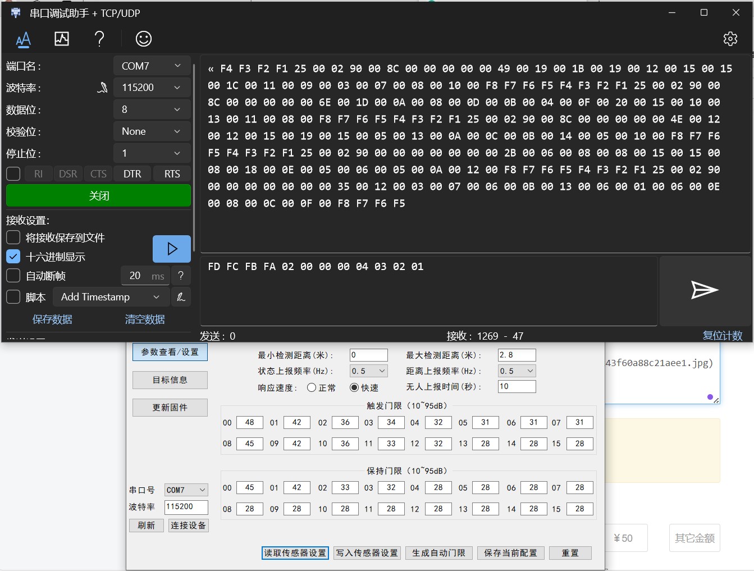Open the 目标信息 tab
Viewport: 754px width, 571px height.
170,380
